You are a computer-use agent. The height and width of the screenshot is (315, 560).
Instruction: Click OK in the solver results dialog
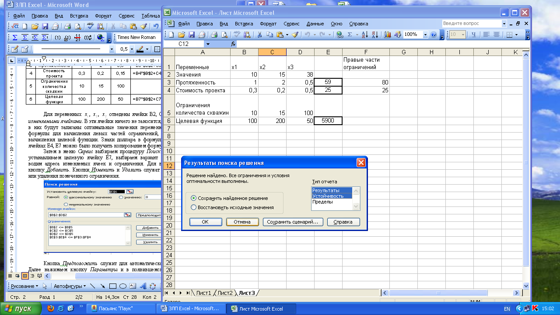pyautogui.click(x=206, y=222)
